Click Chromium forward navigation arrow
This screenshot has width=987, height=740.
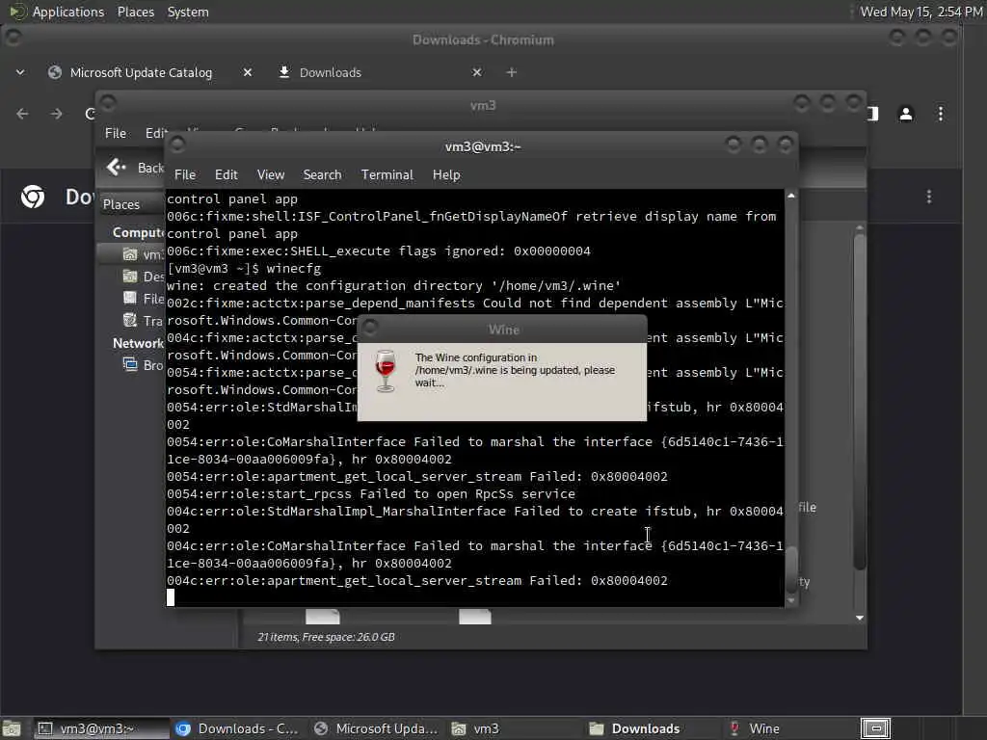coord(56,114)
